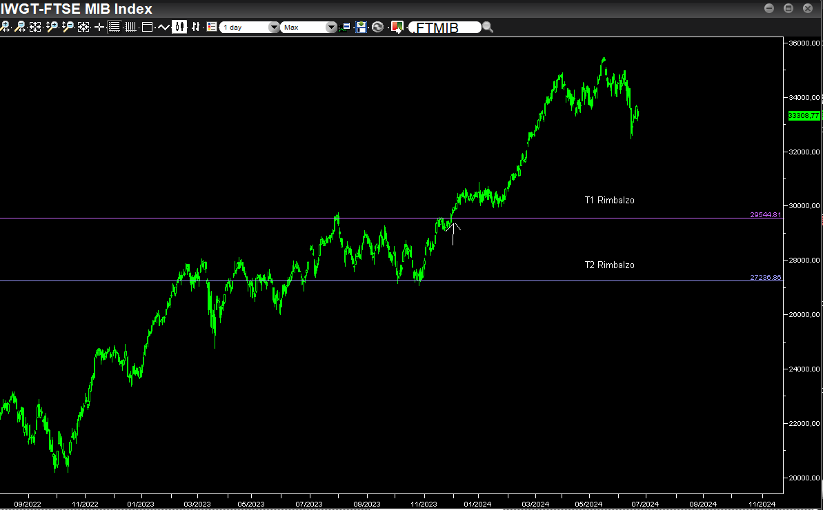Image resolution: width=823 pixels, height=510 pixels.
Task: Click the horizontal zoom-out magnifier icon
Action: click(20, 27)
